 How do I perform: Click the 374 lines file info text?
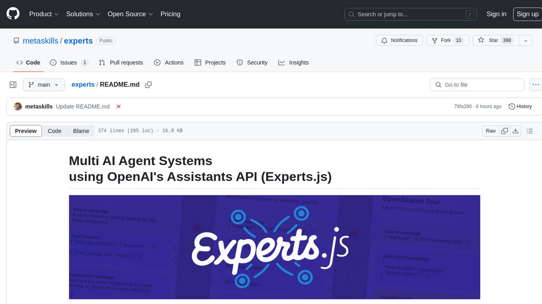[140, 131]
